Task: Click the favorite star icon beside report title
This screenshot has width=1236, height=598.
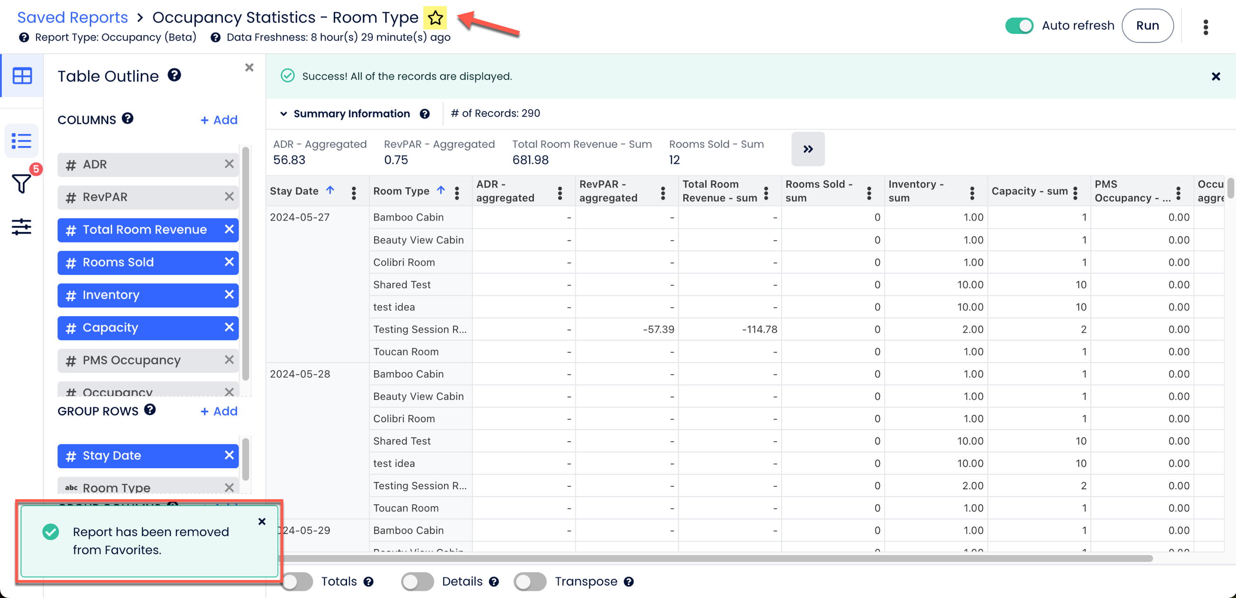Action: 435,18
